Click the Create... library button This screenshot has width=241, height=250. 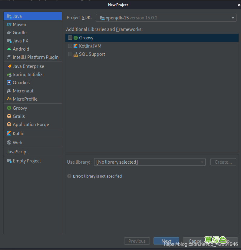coord(223,162)
